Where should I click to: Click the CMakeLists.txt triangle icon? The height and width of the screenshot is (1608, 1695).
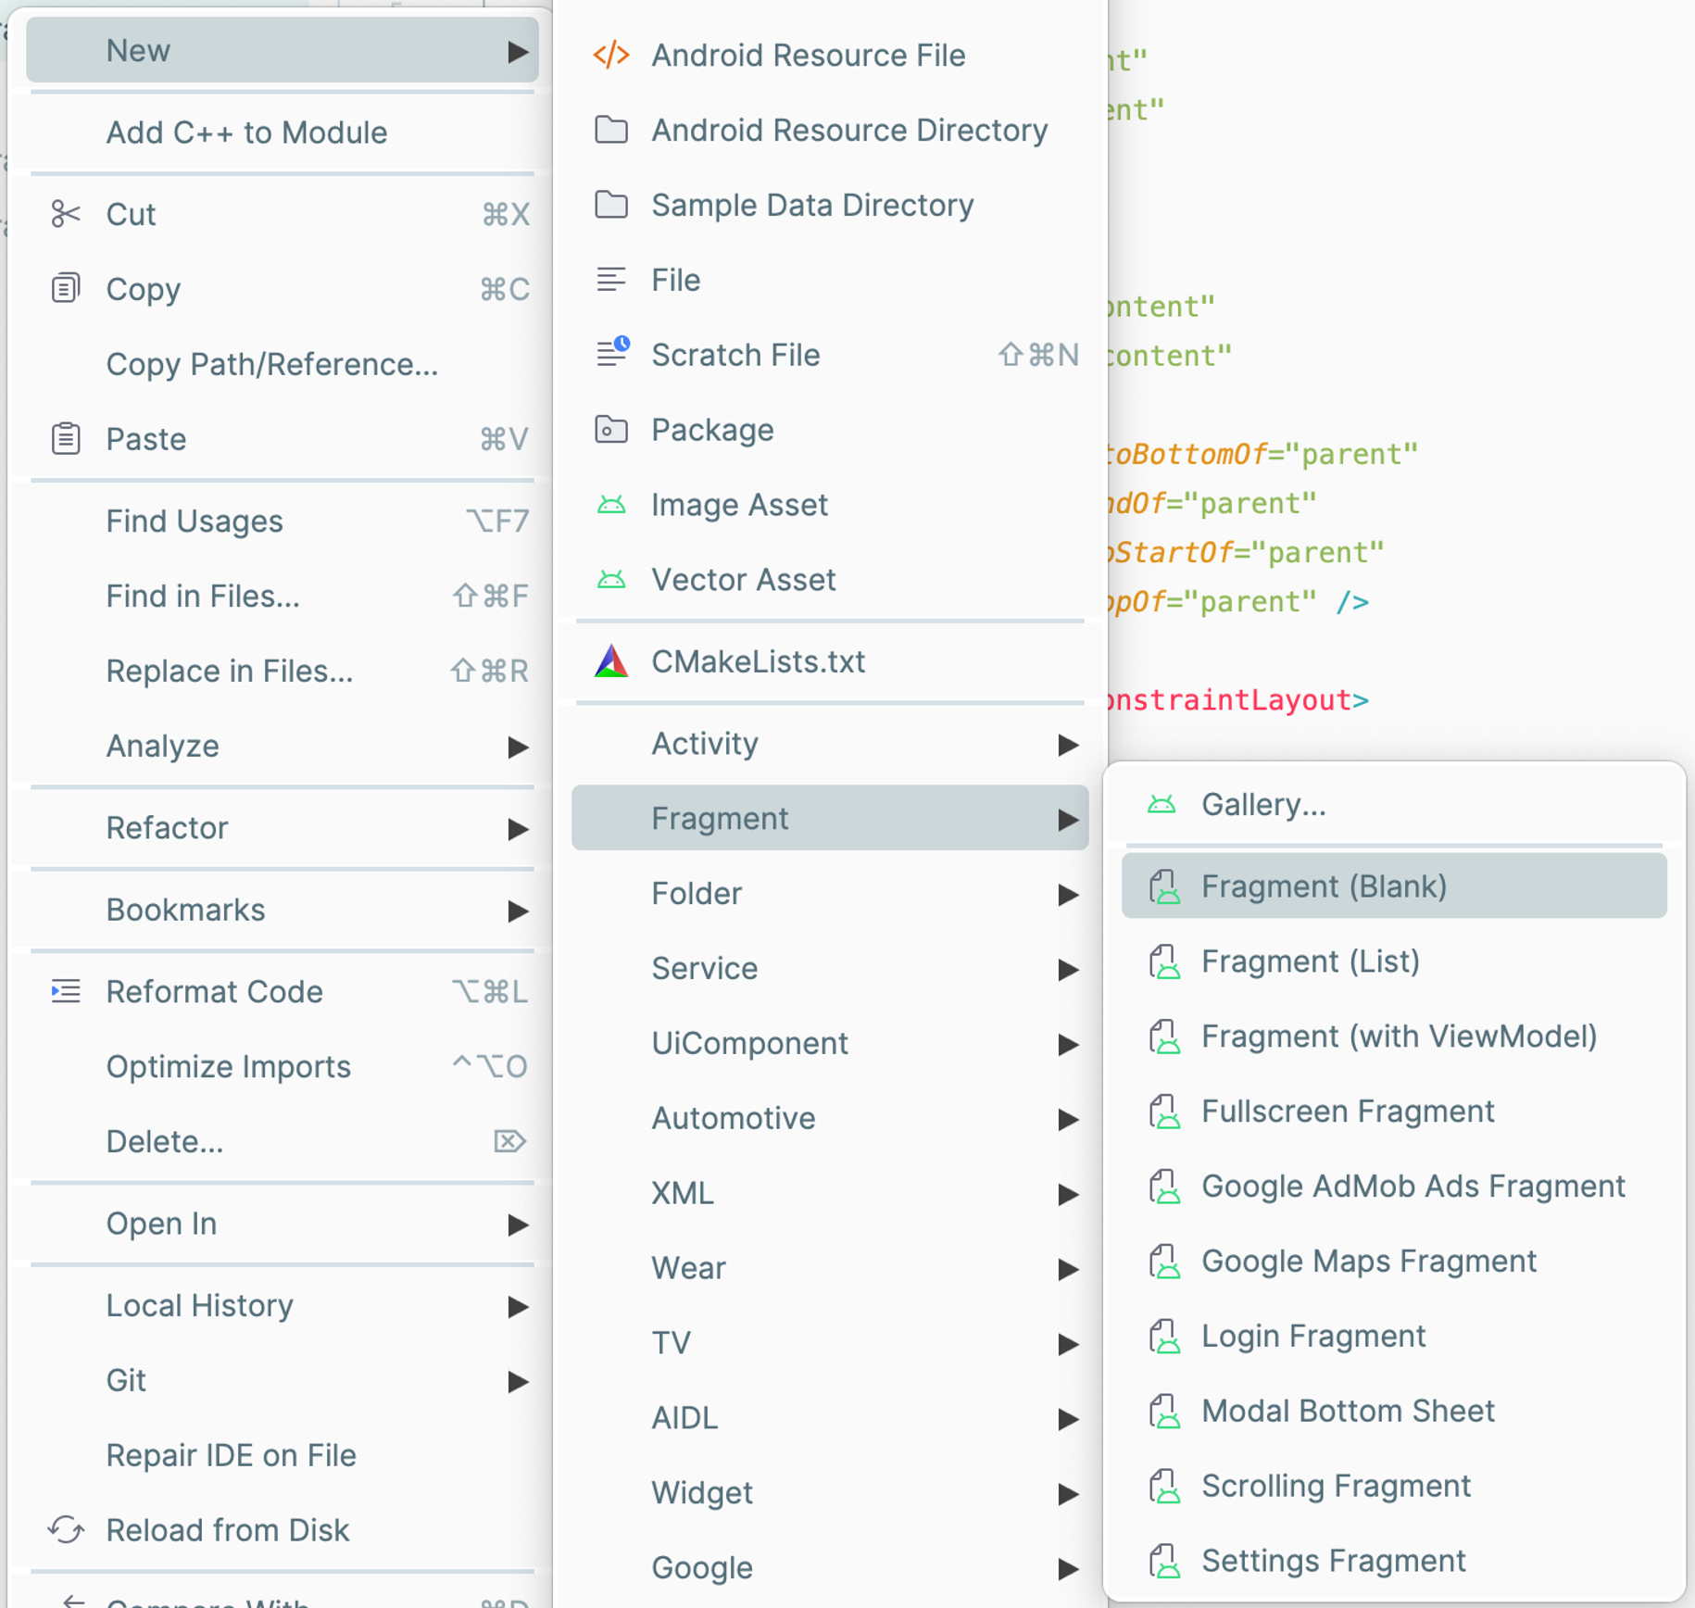click(611, 661)
